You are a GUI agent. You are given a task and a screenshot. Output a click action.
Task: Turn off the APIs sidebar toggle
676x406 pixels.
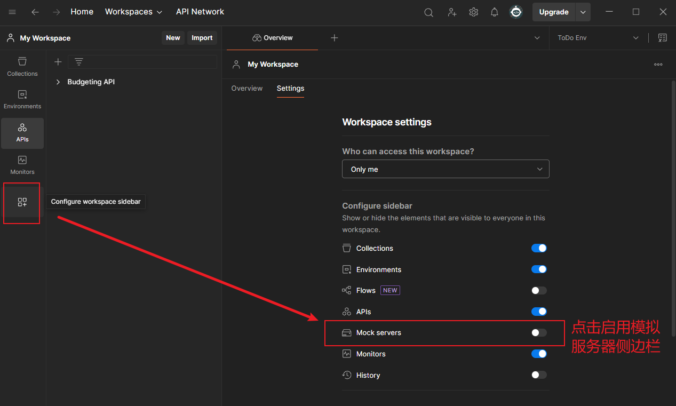539,312
